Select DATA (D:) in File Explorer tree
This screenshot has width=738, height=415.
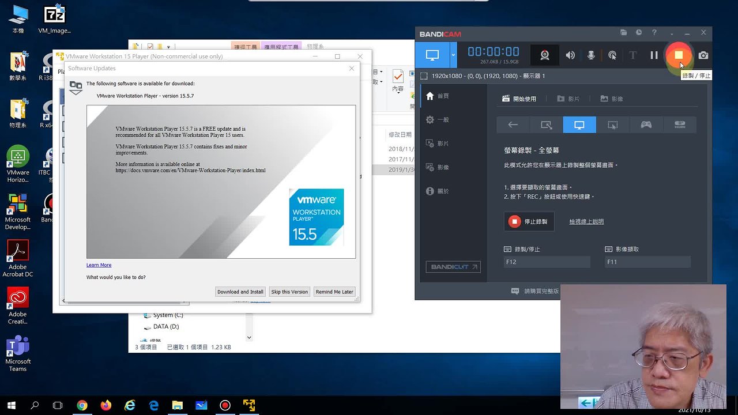click(161, 327)
